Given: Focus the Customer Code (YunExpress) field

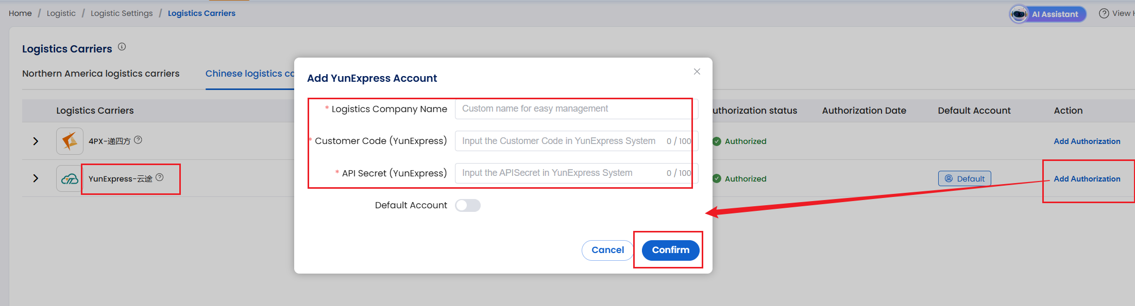Looking at the screenshot, I should (577, 141).
